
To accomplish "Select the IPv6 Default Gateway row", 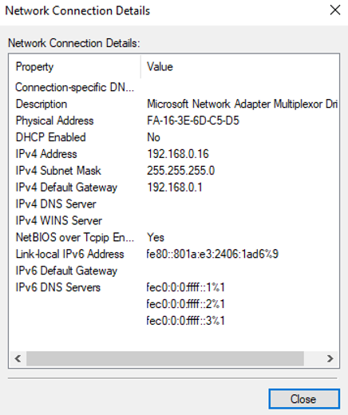I will 174,271.
